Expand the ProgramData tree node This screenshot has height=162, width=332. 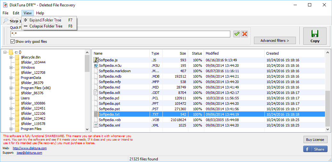tap(11, 78)
